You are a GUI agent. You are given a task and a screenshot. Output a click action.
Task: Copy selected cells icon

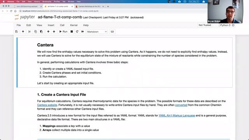click(35, 31)
